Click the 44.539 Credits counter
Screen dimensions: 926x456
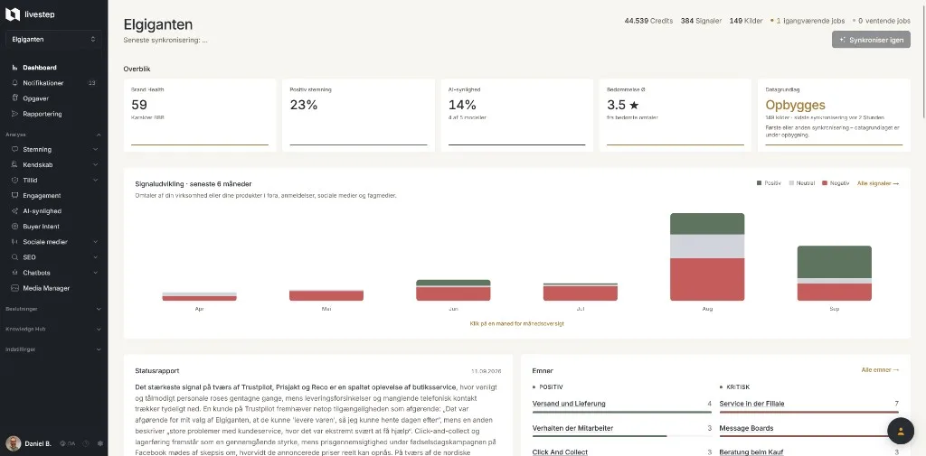point(648,21)
